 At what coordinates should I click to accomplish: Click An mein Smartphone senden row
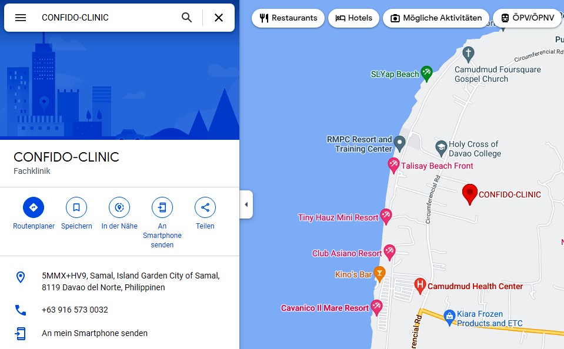click(x=119, y=333)
